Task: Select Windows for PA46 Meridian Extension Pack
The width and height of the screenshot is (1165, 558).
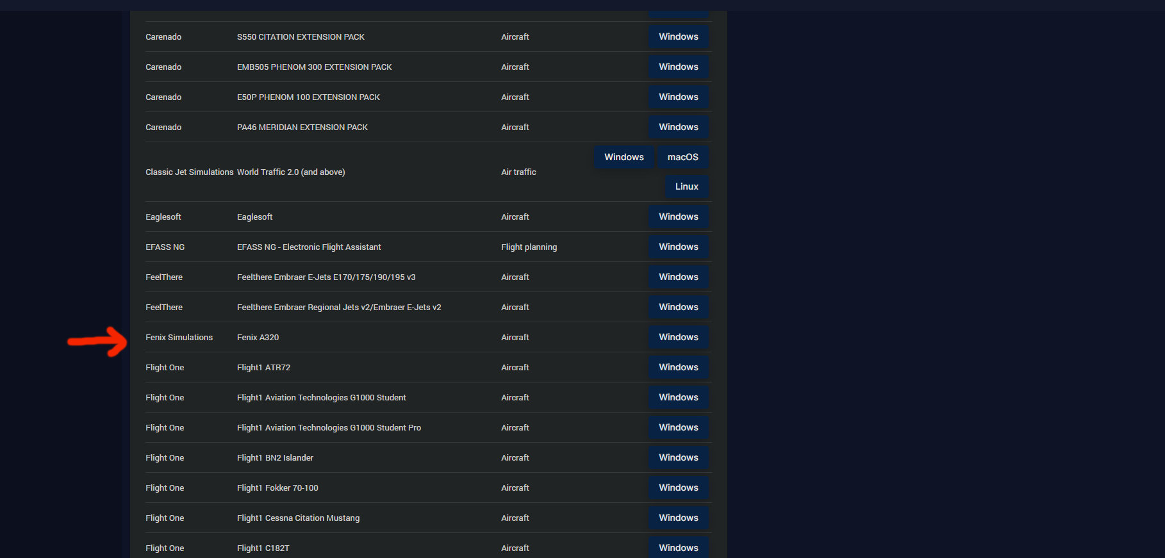Action: click(679, 127)
